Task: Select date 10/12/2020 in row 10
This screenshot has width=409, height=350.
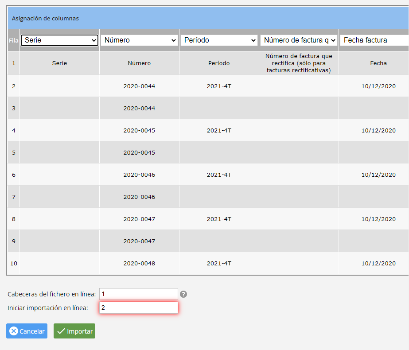Action: (378, 264)
